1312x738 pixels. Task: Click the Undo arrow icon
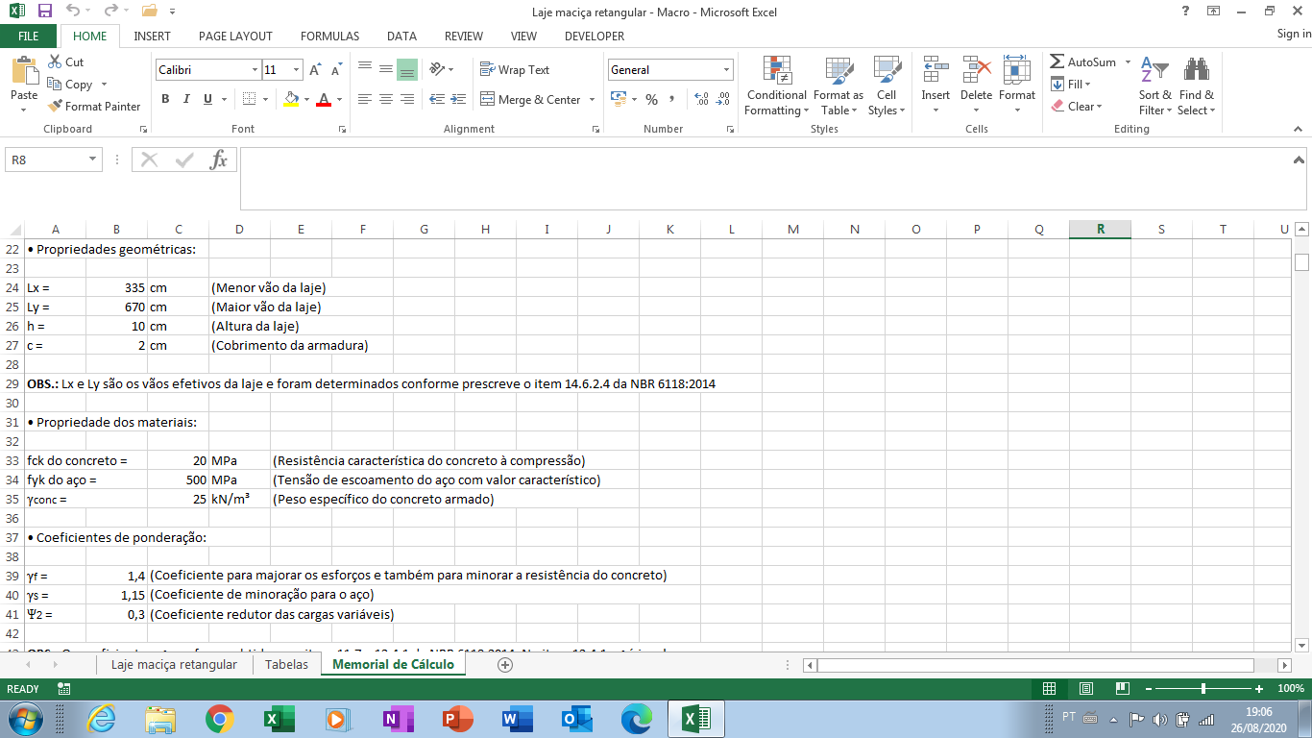[x=74, y=12]
